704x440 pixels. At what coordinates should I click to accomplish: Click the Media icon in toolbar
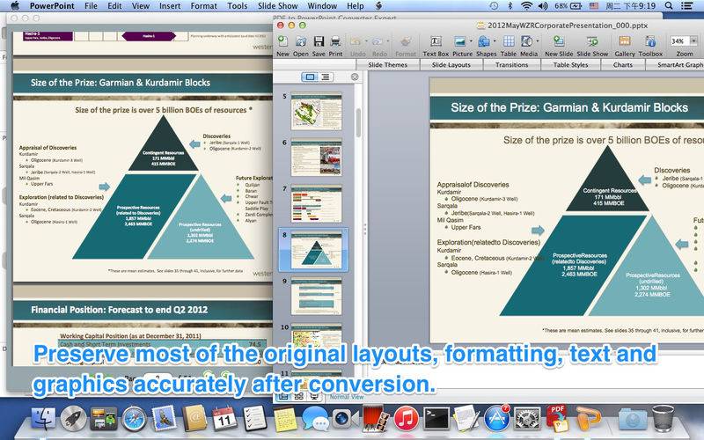coord(526,41)
